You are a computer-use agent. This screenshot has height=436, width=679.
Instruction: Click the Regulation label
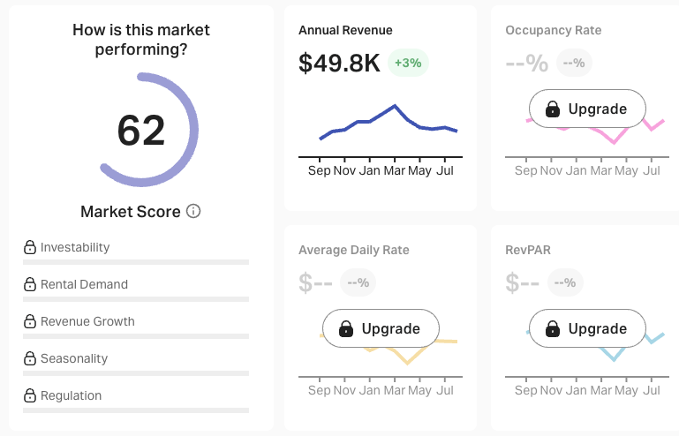(72, 396)
